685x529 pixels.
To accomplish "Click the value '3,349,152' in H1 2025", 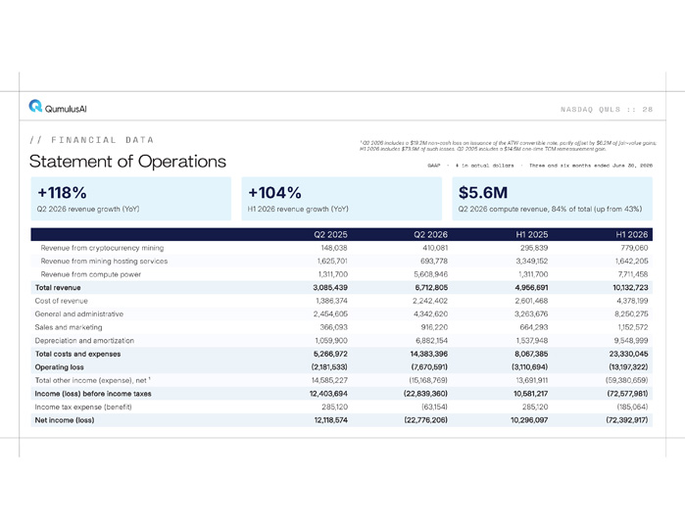I will 531,261.
